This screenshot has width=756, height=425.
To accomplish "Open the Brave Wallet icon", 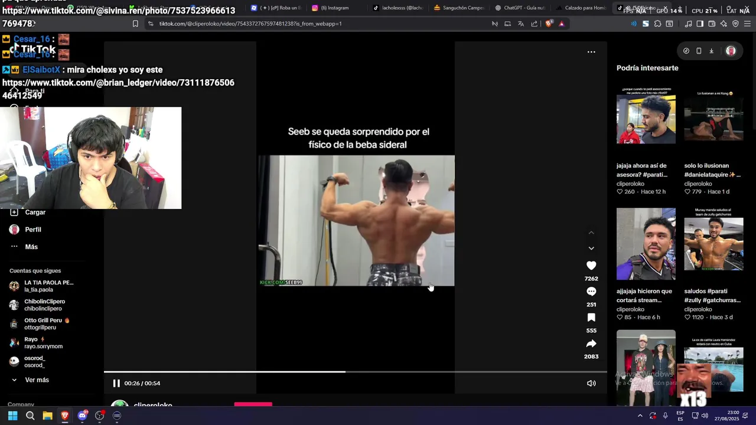I will (712, 24).
